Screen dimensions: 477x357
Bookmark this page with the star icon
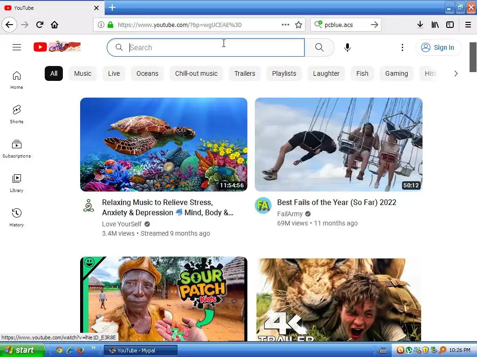[299, 25]
